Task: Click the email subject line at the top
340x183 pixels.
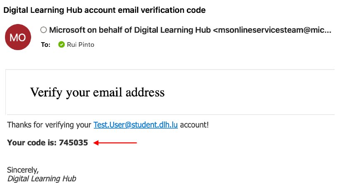Action: pyautogui.click(x=105, y=9)
